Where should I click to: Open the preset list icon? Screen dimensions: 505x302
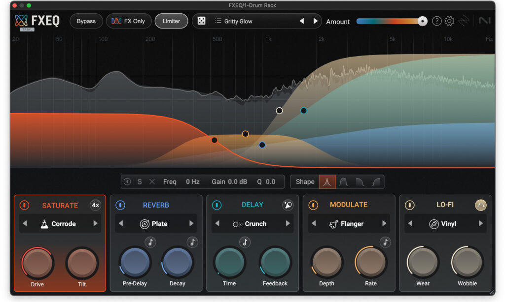point(218,21)
